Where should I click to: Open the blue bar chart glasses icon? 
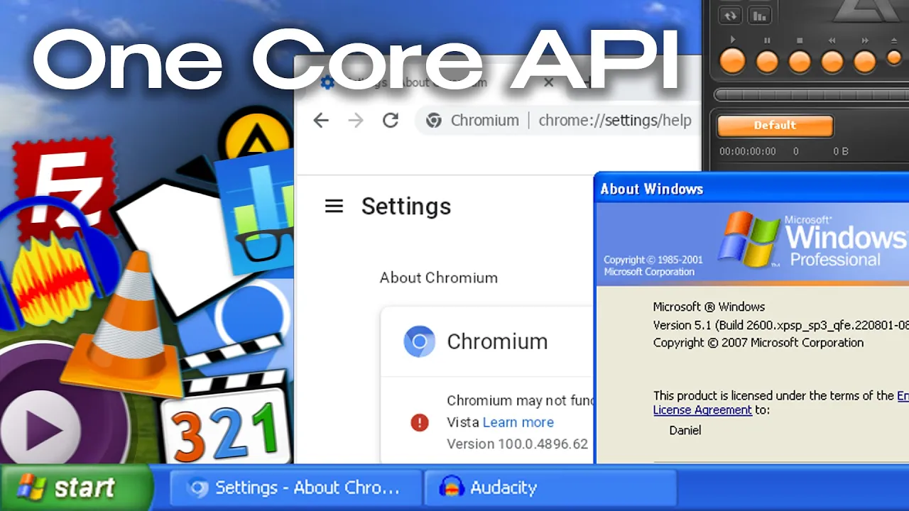[256, 213]
